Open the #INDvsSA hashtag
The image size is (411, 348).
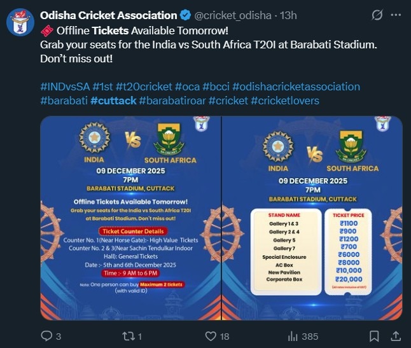(x=65, y=87)
